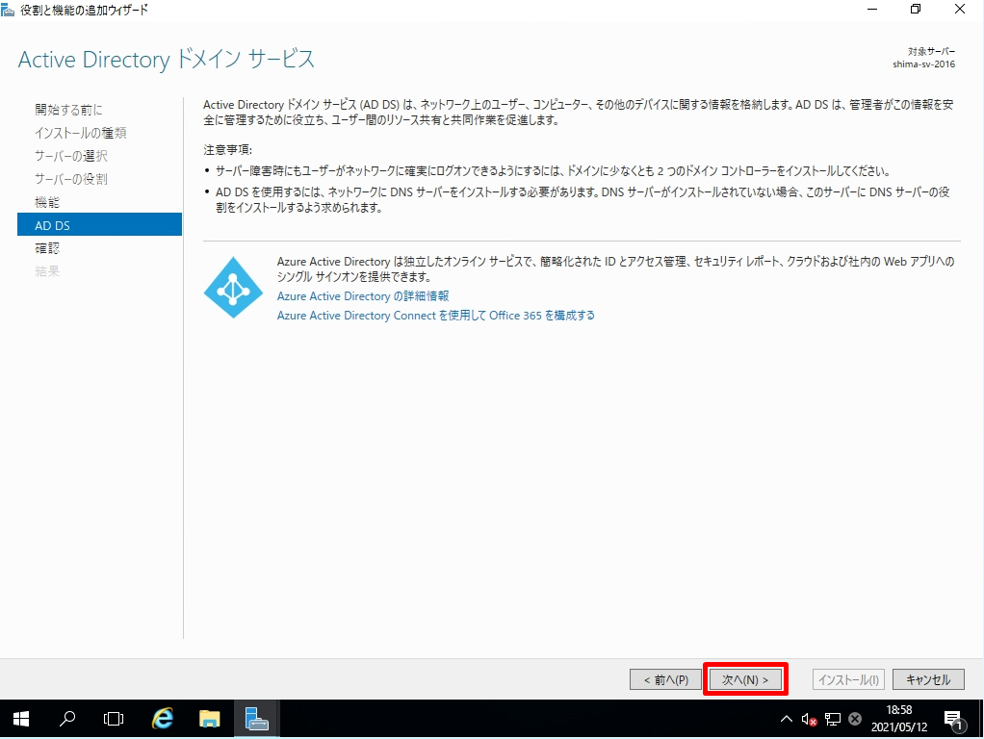Select サーバーの選択 step in sidebar
Screen dimensions: 984x739
coord(71,156)
